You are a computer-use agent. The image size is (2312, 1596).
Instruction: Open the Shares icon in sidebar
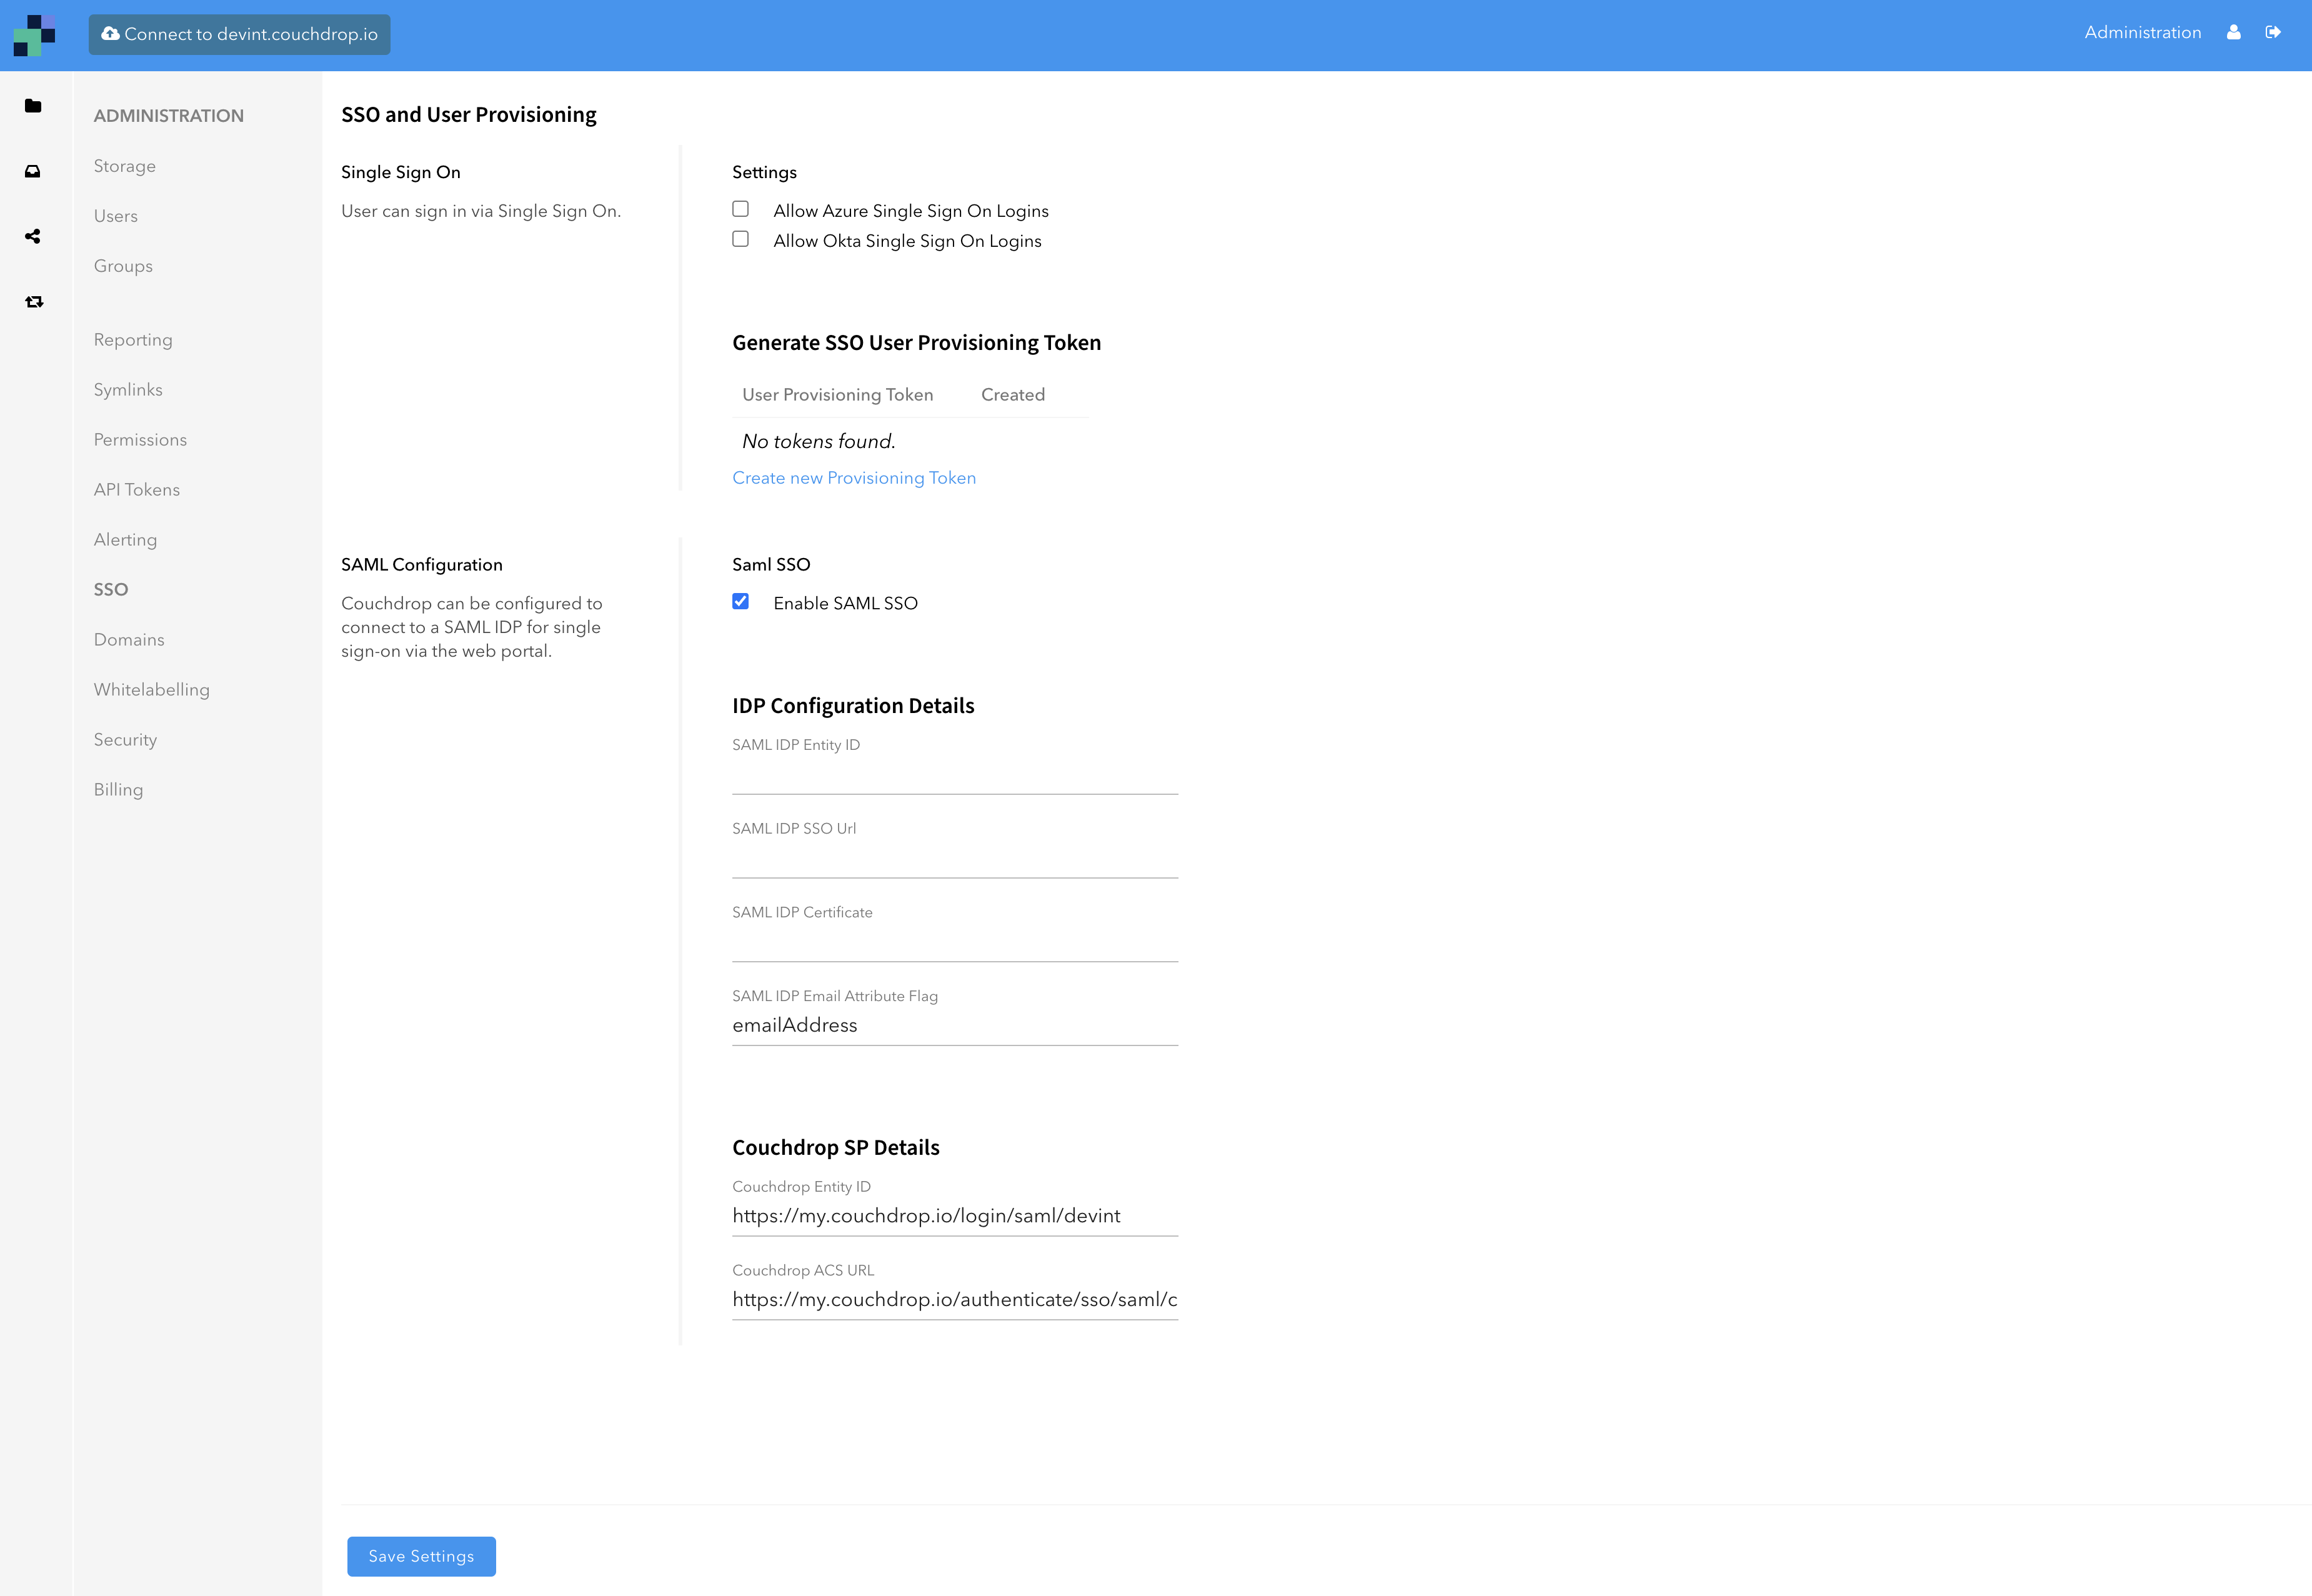33,236
